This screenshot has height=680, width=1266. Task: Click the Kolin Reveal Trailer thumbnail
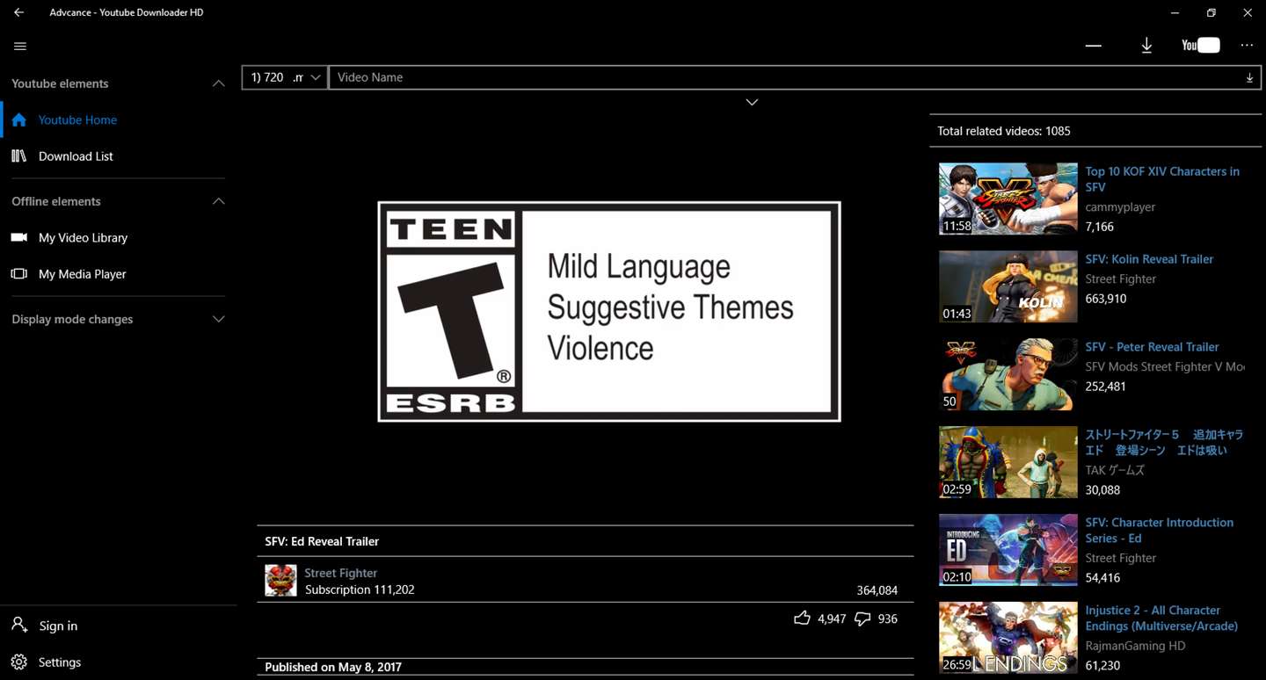coord(1008,286)
